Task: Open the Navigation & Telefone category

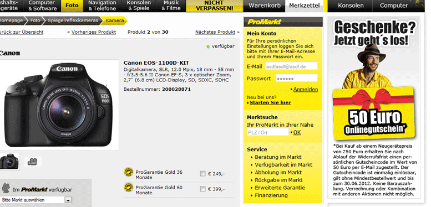Action: pos(102,6)
